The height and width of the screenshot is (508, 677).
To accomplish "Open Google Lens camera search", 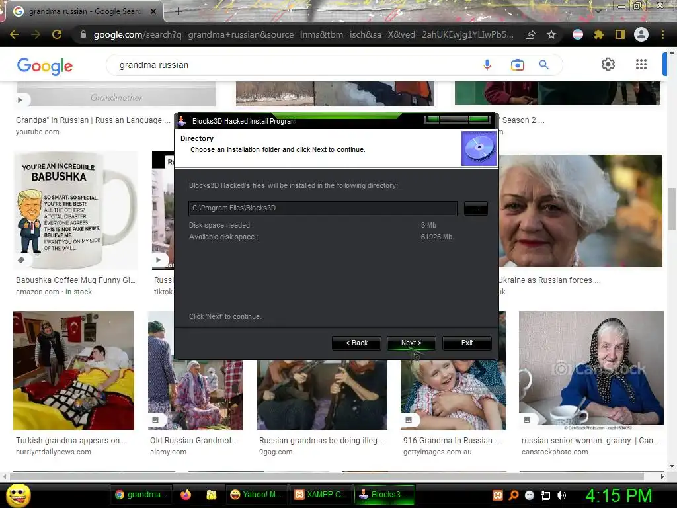I will [x=517, y=65].
